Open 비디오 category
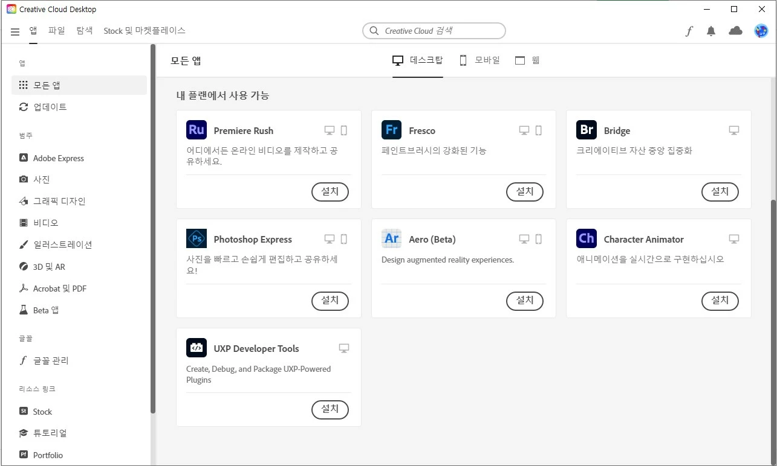 (x=79, y=223)
